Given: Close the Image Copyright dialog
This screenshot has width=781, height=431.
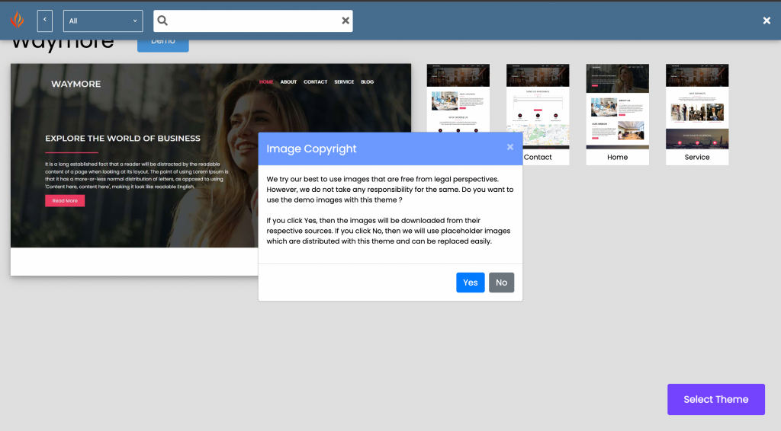Looking at the screenshot, I should tap(510, 147).
